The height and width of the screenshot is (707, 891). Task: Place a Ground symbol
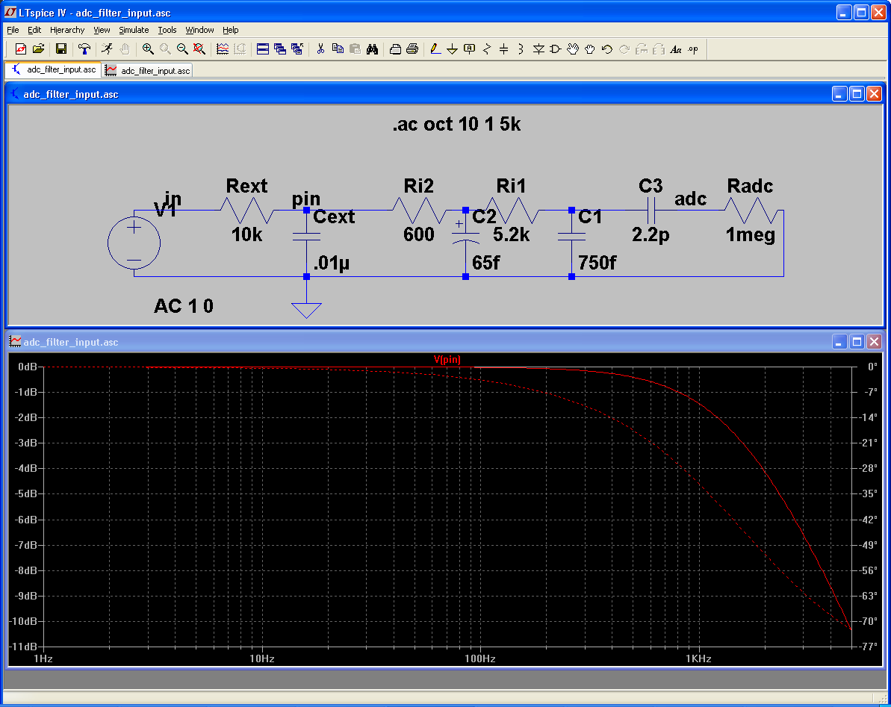click(453, 49)
